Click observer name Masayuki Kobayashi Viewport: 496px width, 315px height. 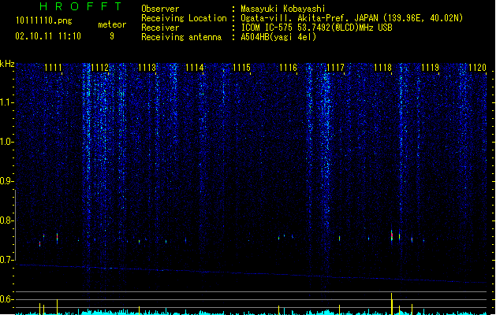283,9
